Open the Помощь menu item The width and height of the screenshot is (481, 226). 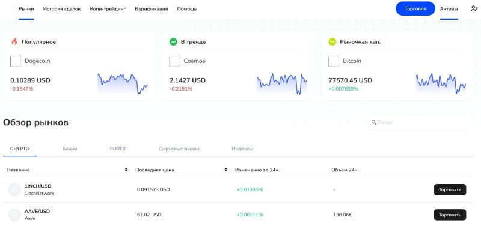[x=187, y=9]
